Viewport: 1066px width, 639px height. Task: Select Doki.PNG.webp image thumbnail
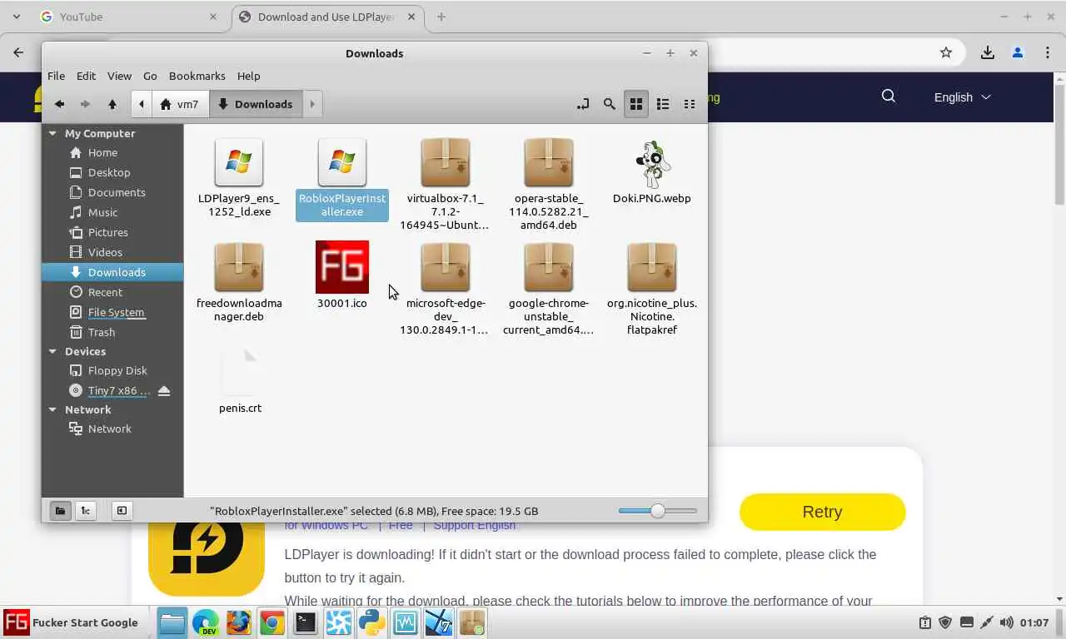(x=652, y=164)
